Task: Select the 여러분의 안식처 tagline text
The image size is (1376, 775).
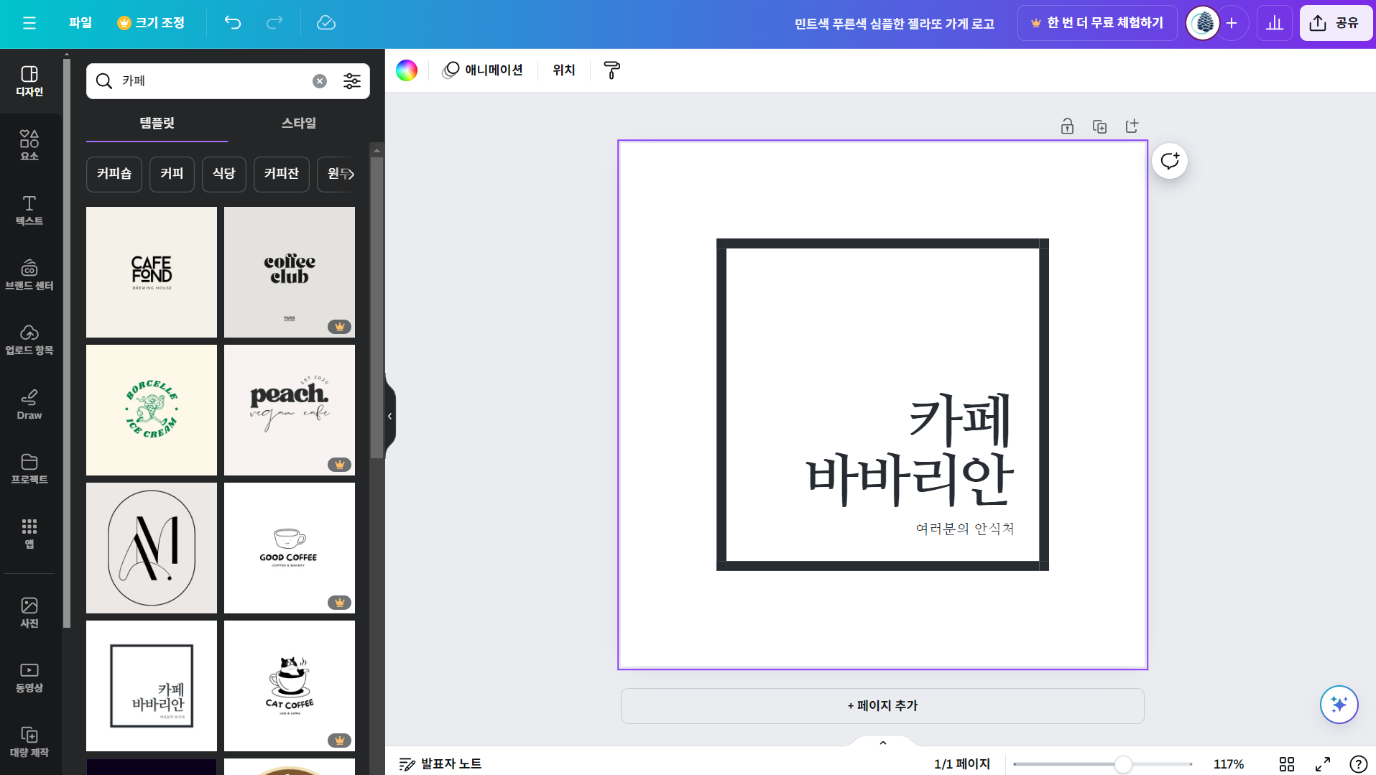Action: coord(965,529)
